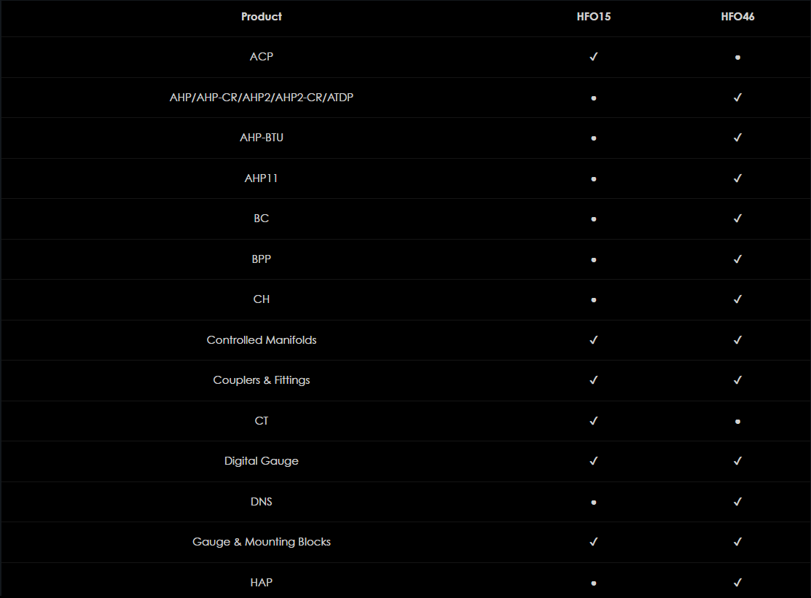Image resolution: width=811 pixels, height=598 pixels.
Task: Select the HFO15 column header
Action: [593, 17]
